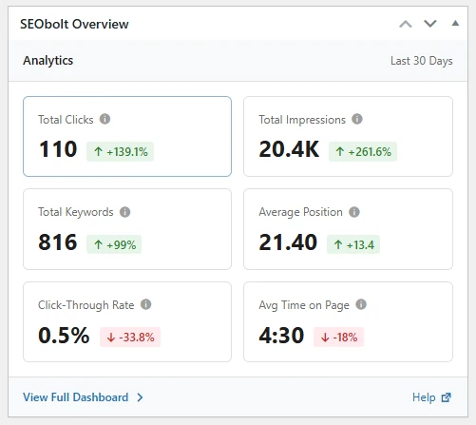Click the Total Impressions info icon
Image resolution: width=476 pixels, height=425 pixels.
357,119
